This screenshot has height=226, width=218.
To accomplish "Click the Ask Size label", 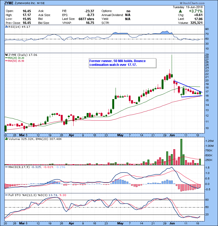I will pyautogui.click(x=44, y=15).
